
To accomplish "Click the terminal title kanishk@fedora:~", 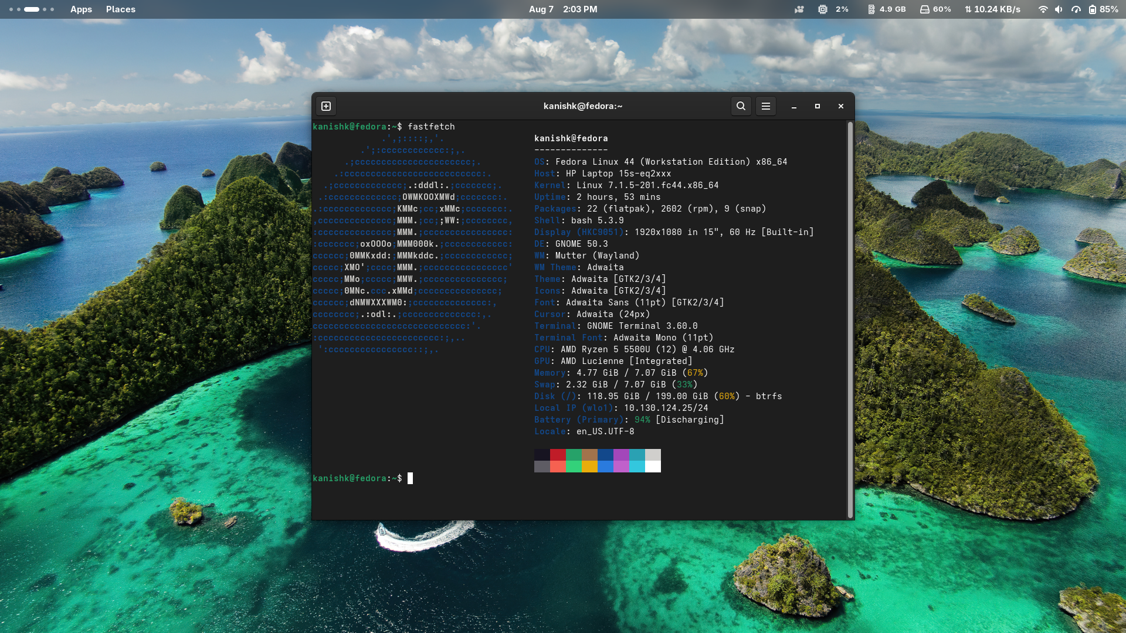I will (582, 106).
